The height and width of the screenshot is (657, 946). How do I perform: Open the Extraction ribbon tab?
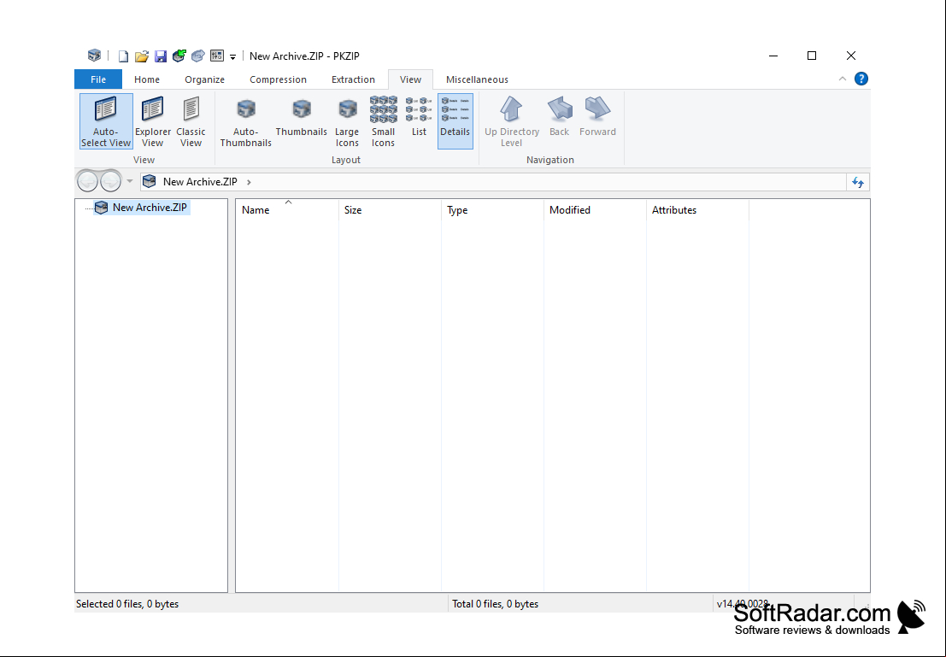(353, 79)
